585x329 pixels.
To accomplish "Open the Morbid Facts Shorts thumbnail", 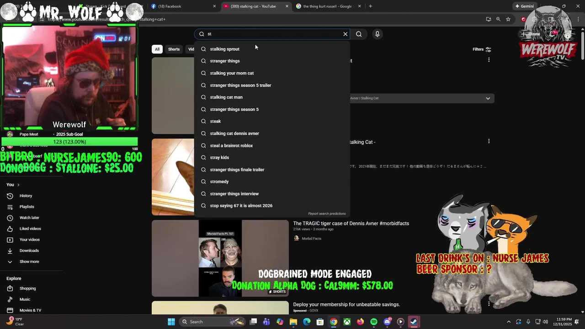I will pos(220,258).
